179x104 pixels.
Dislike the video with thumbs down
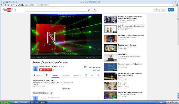click(47, 75)
